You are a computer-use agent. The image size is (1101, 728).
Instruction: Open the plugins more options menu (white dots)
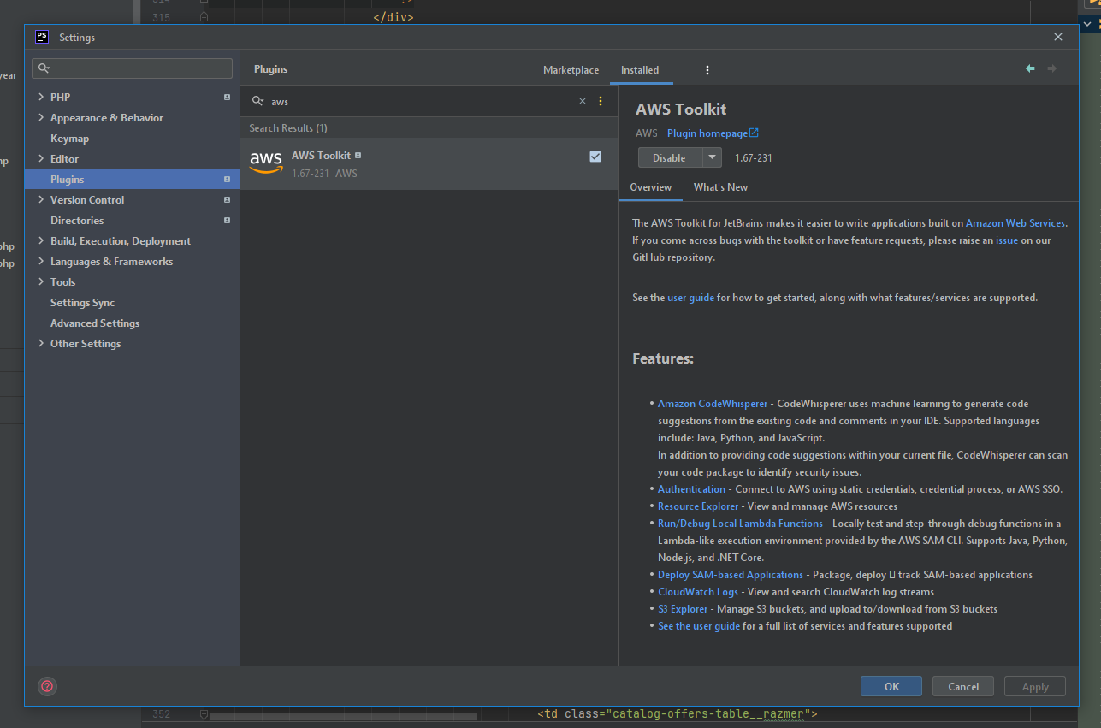[x=707, y=70]
